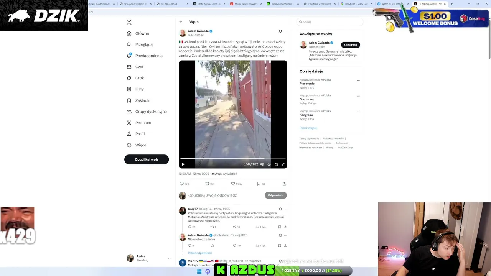
Task: Mute the video with the speaker icon
Action: coord(262,164)
